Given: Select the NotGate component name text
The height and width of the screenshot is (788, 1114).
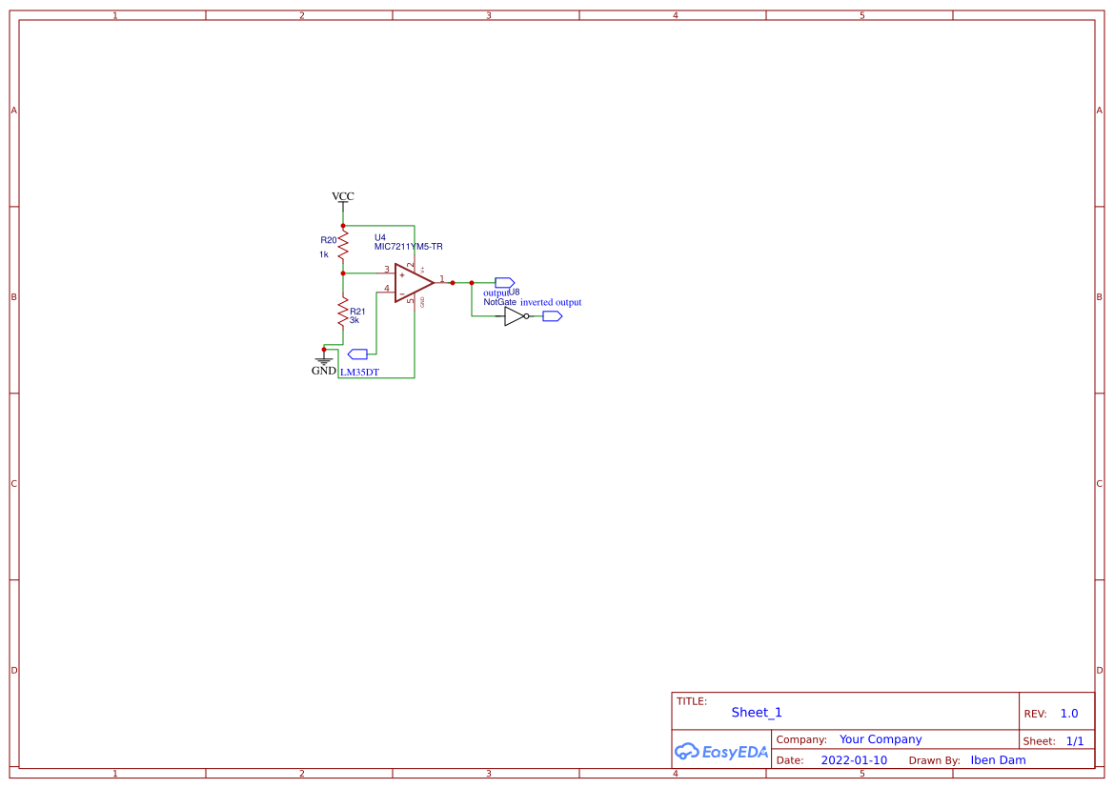Looking at the screenshot, I should pos(500,302).
